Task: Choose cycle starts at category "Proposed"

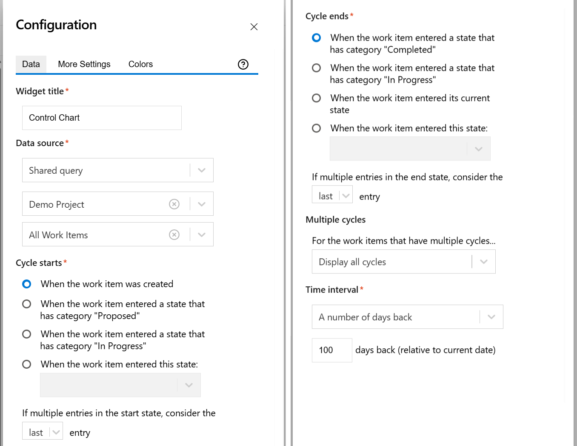Action: click(27, 304)
